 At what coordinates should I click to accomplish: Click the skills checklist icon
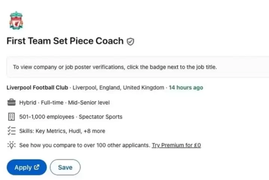[11, 131]
